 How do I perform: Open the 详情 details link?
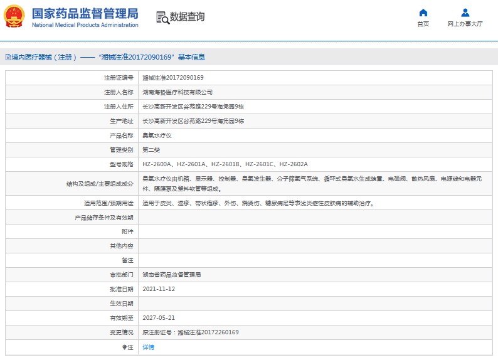tap(148, 347)
